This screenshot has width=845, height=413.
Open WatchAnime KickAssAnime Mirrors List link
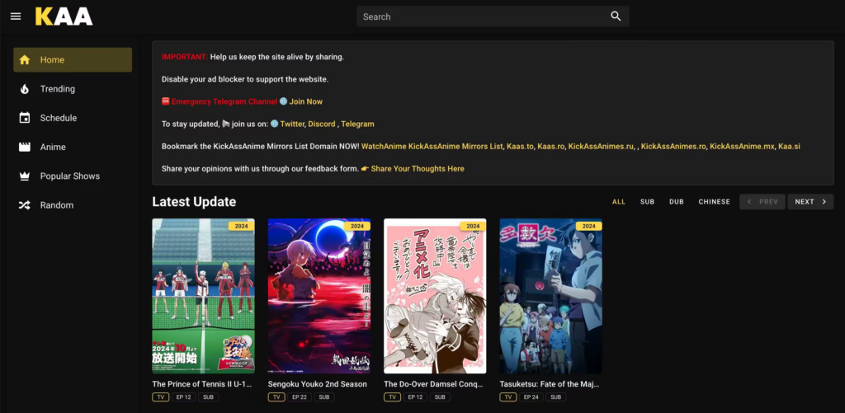[432, 147]
